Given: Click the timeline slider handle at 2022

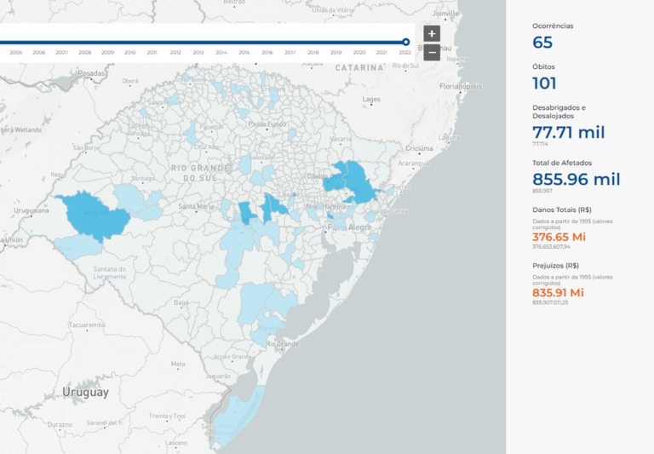Looking at the screenshot, I should pos(406,42).
